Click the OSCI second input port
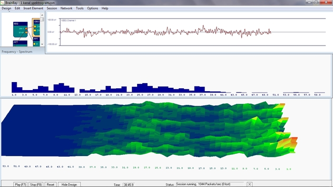 [35, 30]
